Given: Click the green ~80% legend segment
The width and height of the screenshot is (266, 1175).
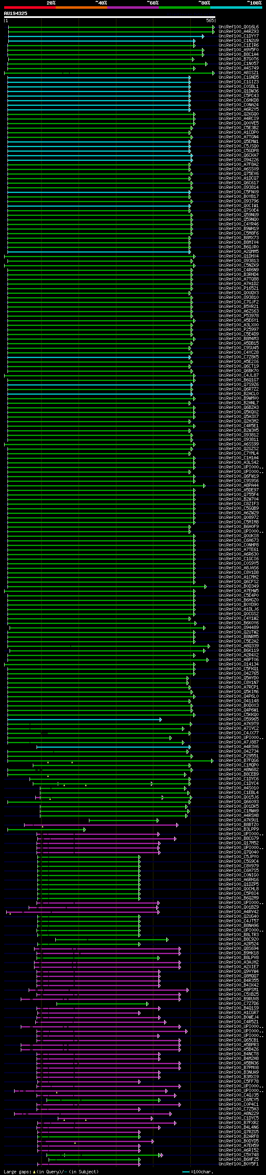Looking at the screenshot, I should [185, 8].
